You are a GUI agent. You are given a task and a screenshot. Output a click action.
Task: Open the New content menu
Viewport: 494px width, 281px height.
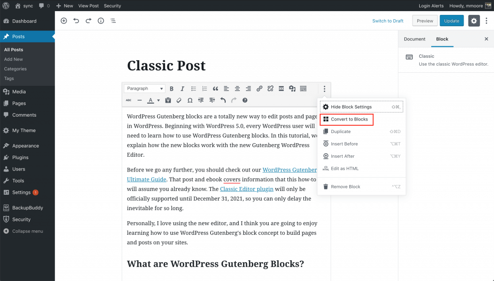point(65,6)
